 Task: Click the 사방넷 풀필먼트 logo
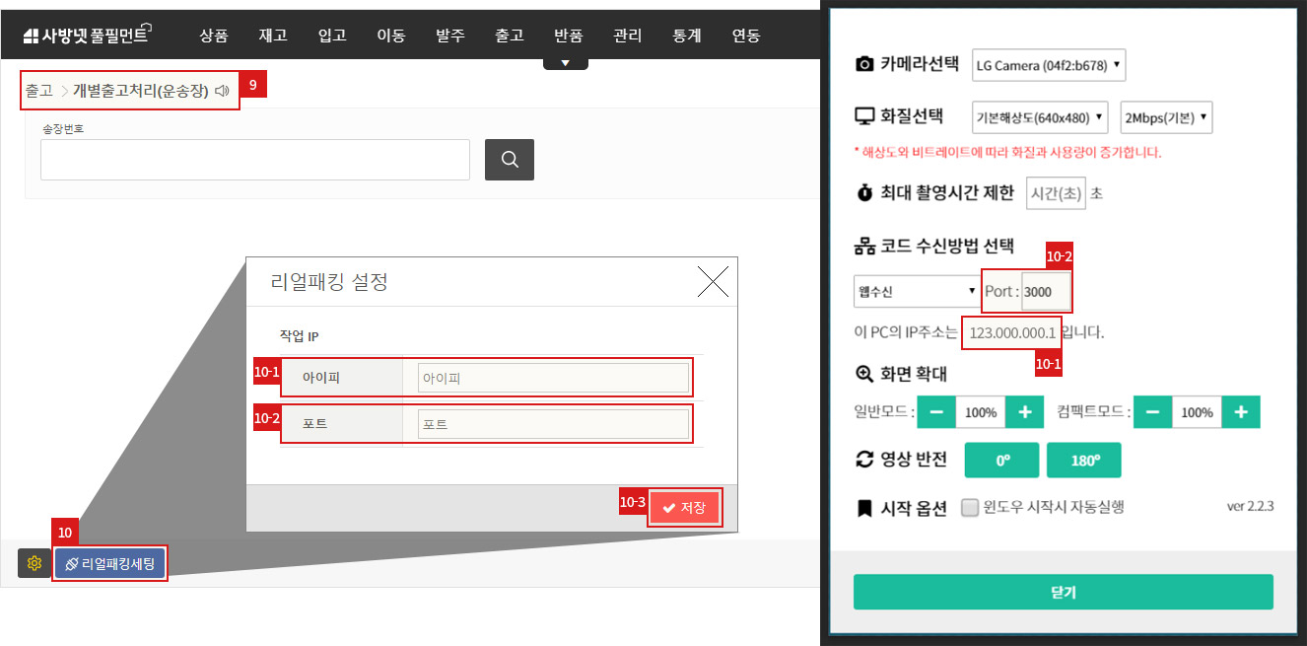[87, 33]
